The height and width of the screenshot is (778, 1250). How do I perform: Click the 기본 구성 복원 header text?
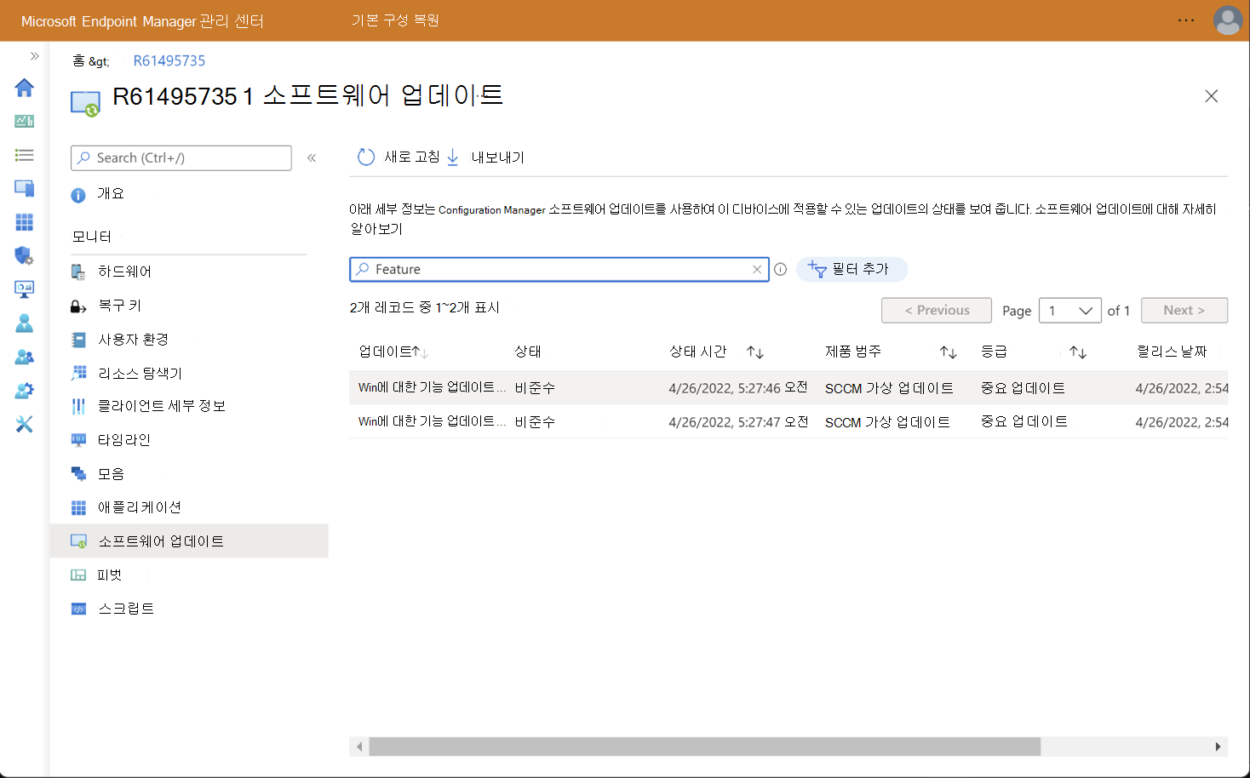[395, 20]
